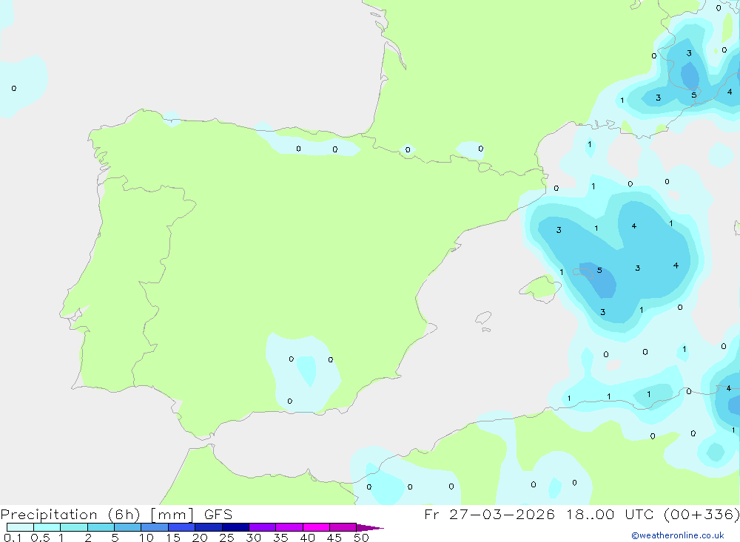Click the '15' legend scale label
Screen dimensions: 740x542
point(173,538)
